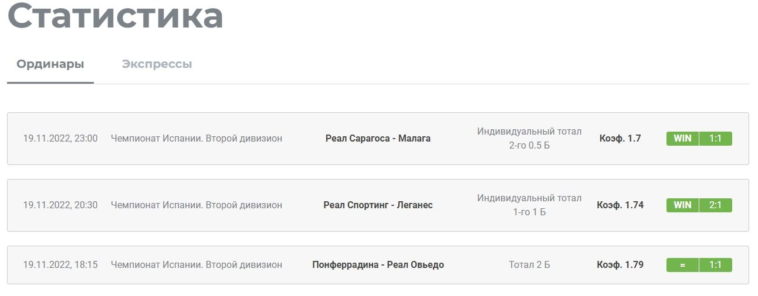Click the Коэф. 1.7 odds value
Viewport: 758px width, 296px height.
pos(620,139)
